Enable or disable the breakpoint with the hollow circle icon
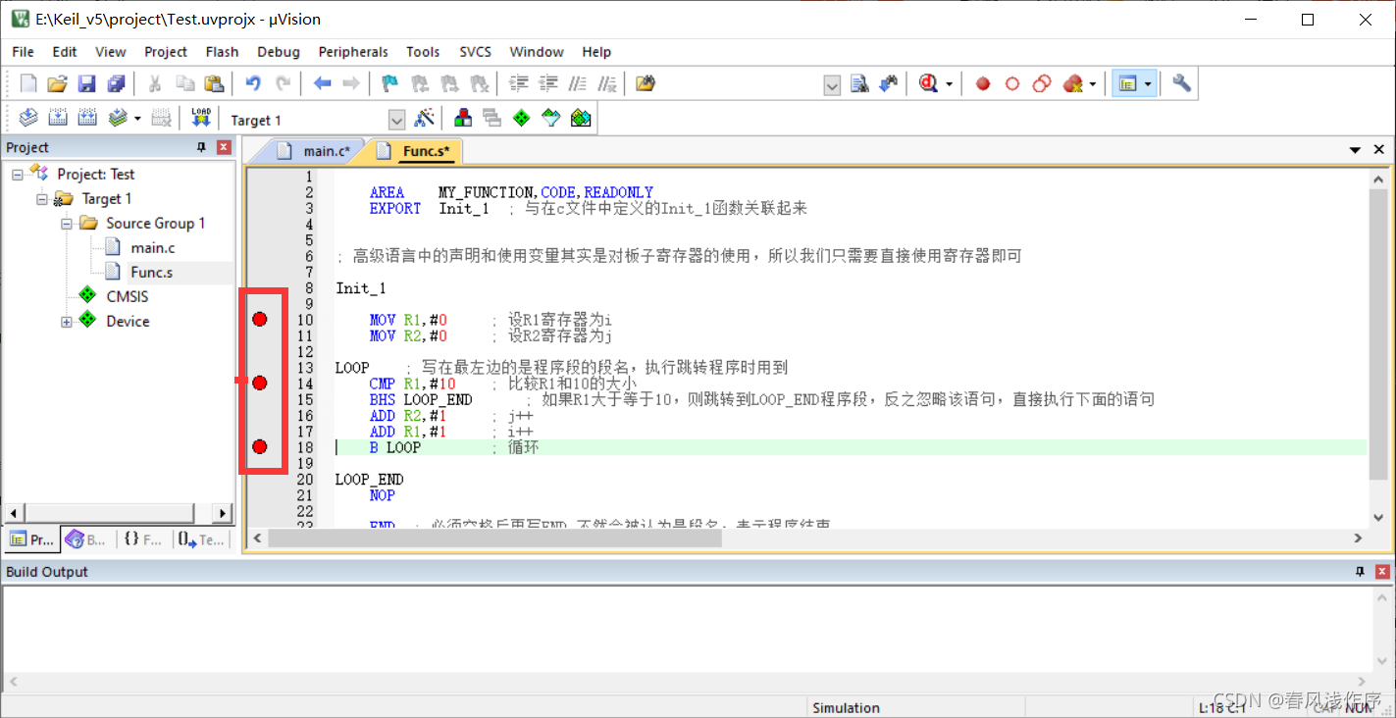The width and height of the screenshot is (1396, 718). (1012, 83)
